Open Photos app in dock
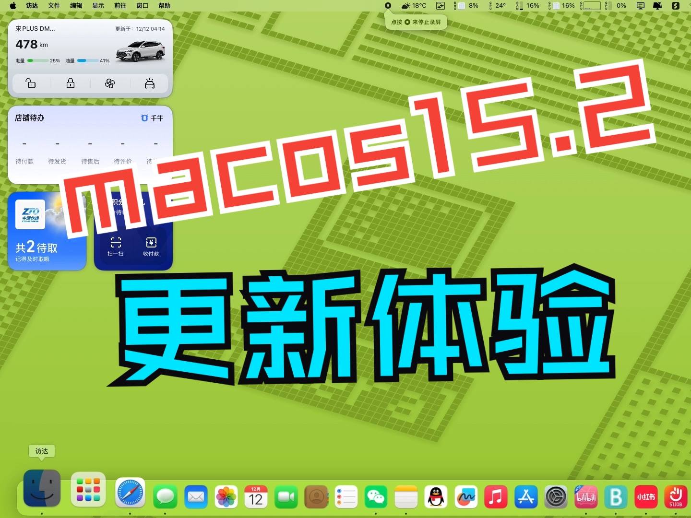This screenshot has height=518, width=691. click(x=226, y=496)
